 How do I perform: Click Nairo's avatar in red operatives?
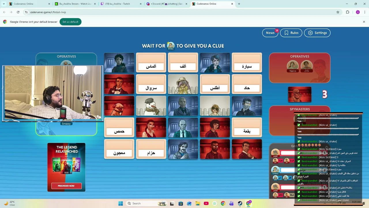(x=293, y=66)
